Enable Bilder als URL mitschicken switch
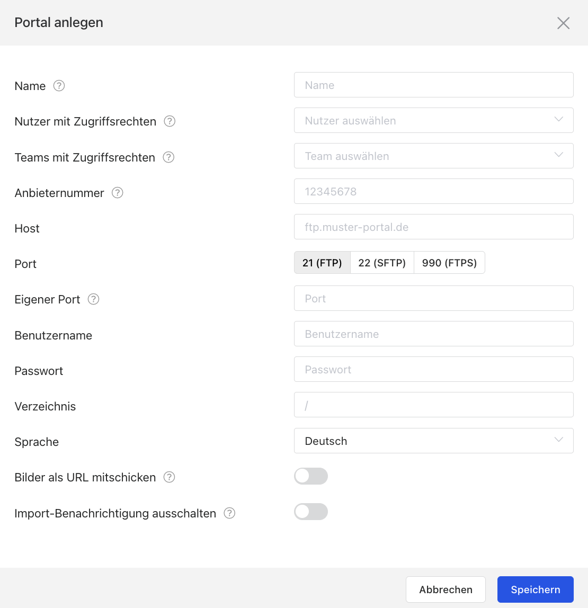The image size is (588, 608). coord(310,476)
